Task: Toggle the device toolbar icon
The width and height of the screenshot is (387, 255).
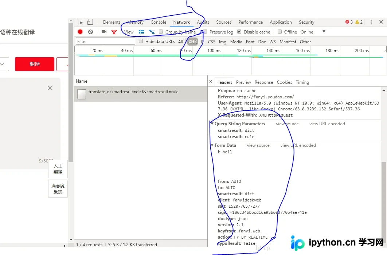Action: point(90,22)
